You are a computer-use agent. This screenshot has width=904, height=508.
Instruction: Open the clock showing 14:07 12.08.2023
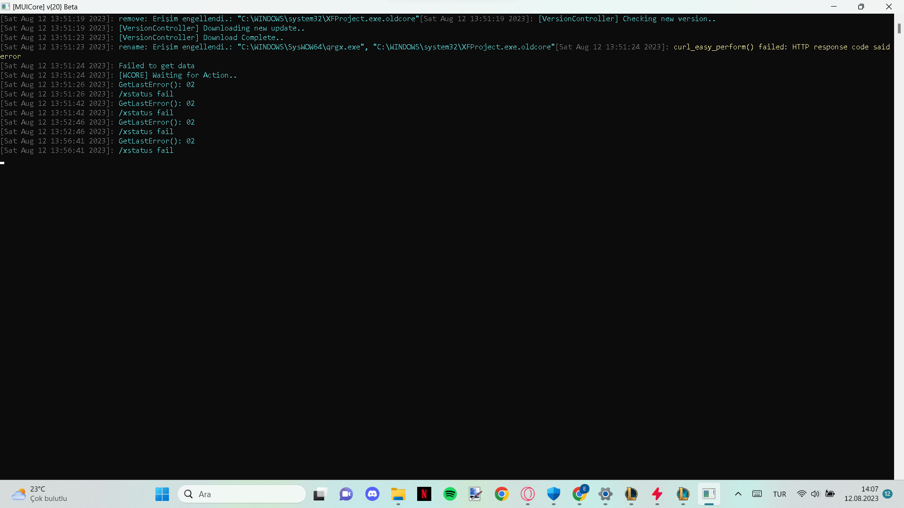(861, 494)
